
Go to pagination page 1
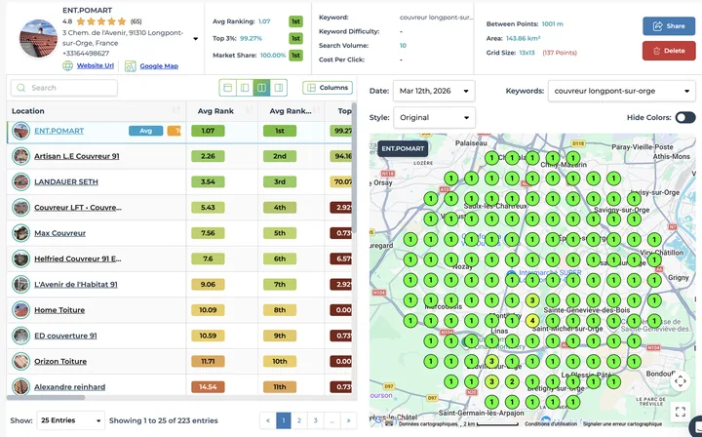[x=284, y=420]
